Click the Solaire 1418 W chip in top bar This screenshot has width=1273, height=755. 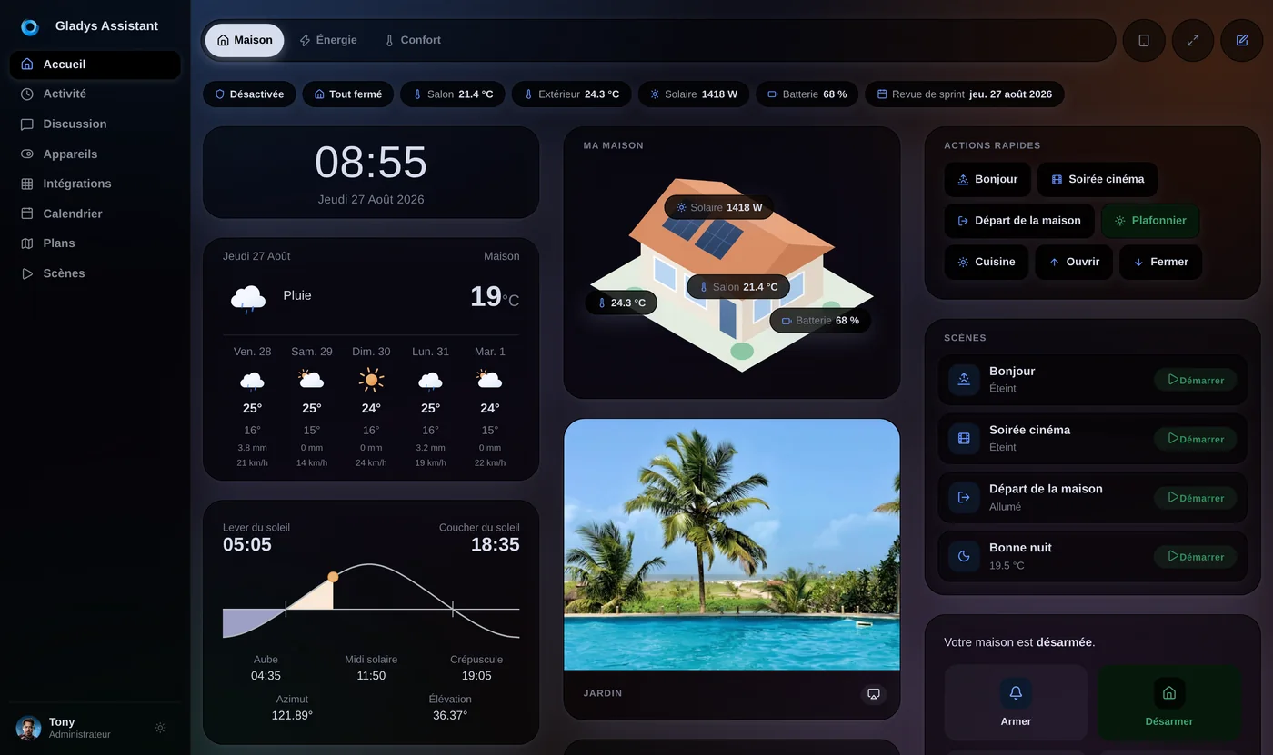[694, 94]
